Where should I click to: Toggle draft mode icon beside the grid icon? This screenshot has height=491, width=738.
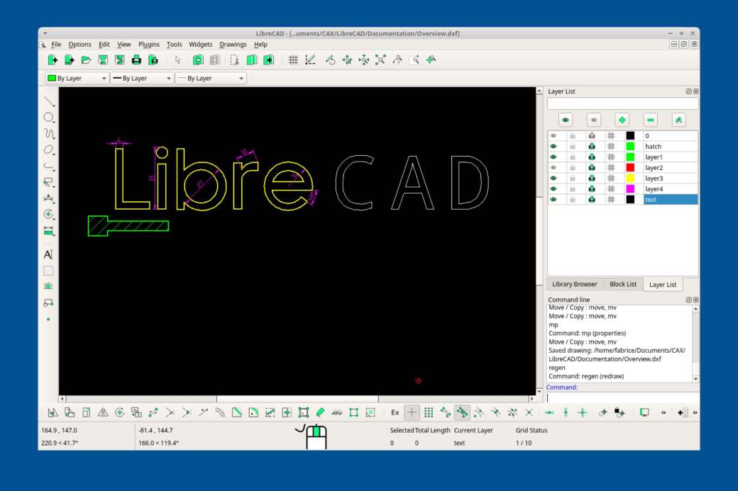310,60
